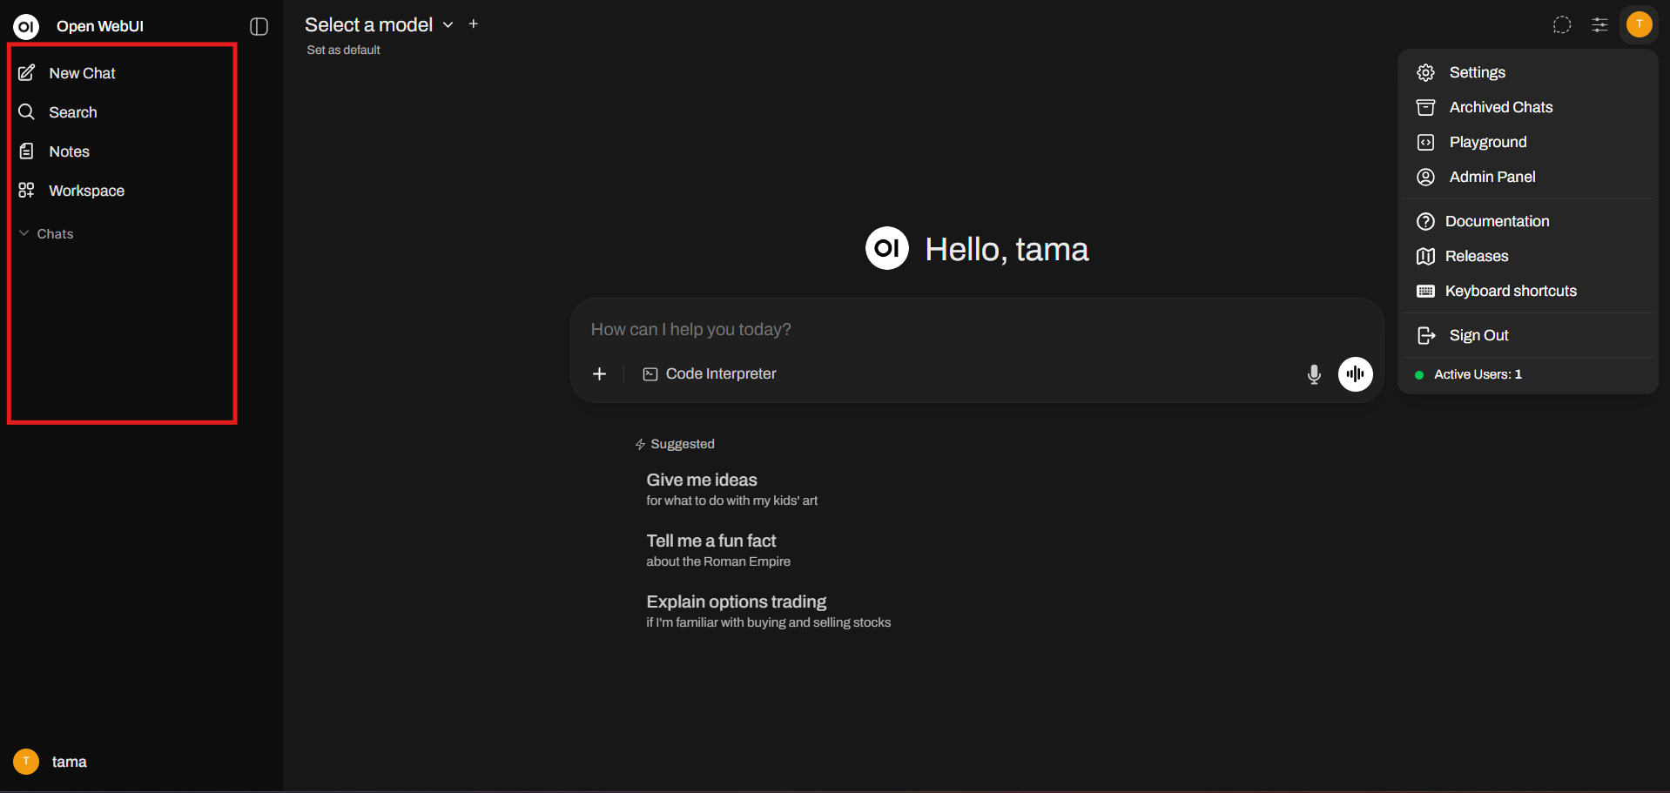This screenshot has height=793, width=1670.
Task: Open the Admin Panel menu entry
Action: [x=1491, y=177]
